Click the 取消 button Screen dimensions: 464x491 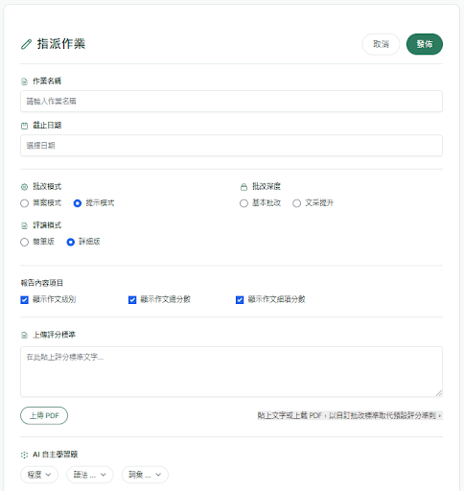pyautogui.click(x=381, y=44)
